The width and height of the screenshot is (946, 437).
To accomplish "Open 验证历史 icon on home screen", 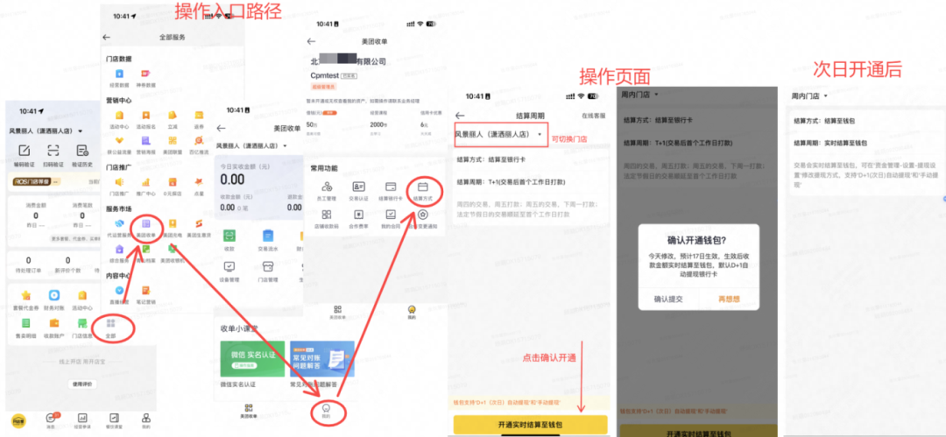I will [x=82, y=151].
